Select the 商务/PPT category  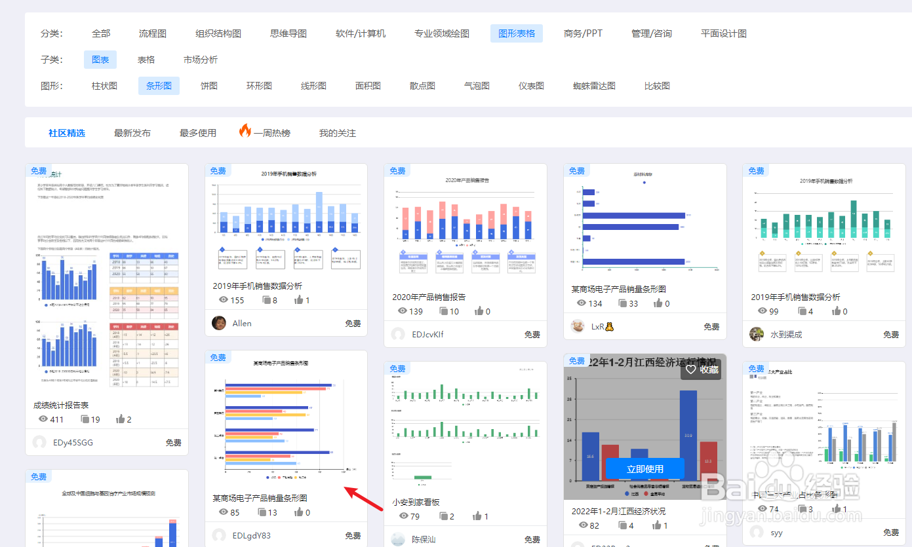click(583, 33)
